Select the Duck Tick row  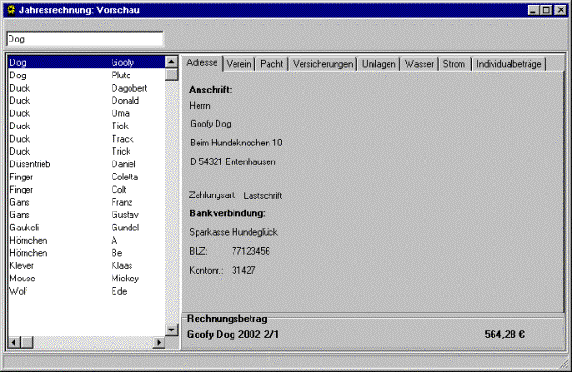tap(87, 127)
